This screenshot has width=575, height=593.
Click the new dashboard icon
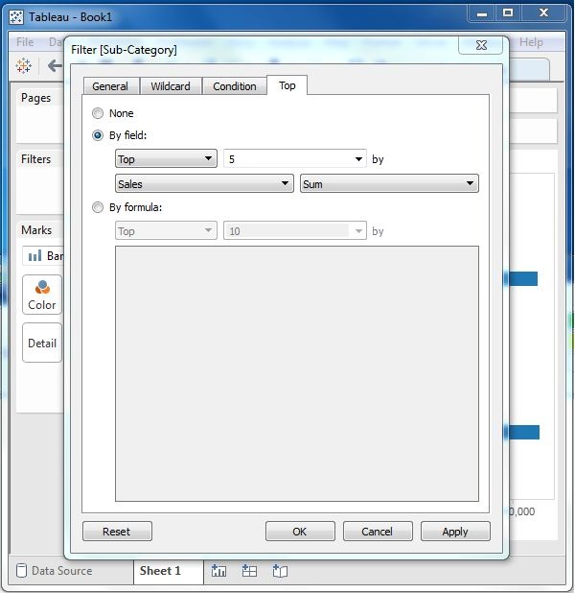pos(249,571)
